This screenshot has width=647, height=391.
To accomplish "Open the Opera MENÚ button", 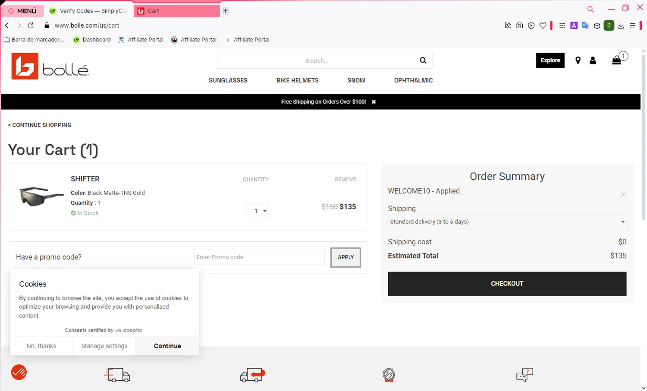I will 22,11.
